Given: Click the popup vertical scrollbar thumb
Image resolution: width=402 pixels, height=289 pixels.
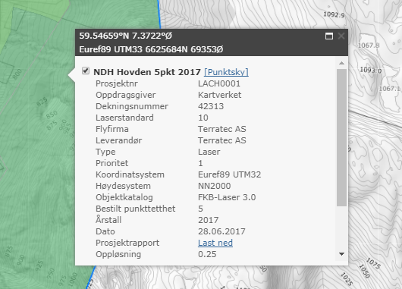Looking at the screenshot, I should click(341, 137).
